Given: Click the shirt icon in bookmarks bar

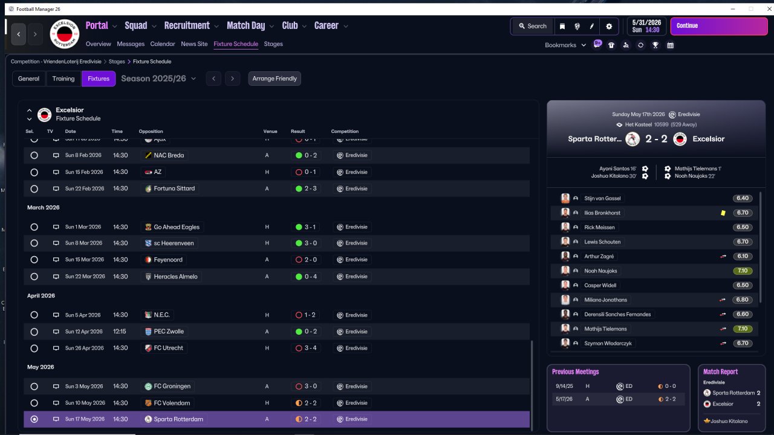Looking at the screenshot, I should pos(611,45).
